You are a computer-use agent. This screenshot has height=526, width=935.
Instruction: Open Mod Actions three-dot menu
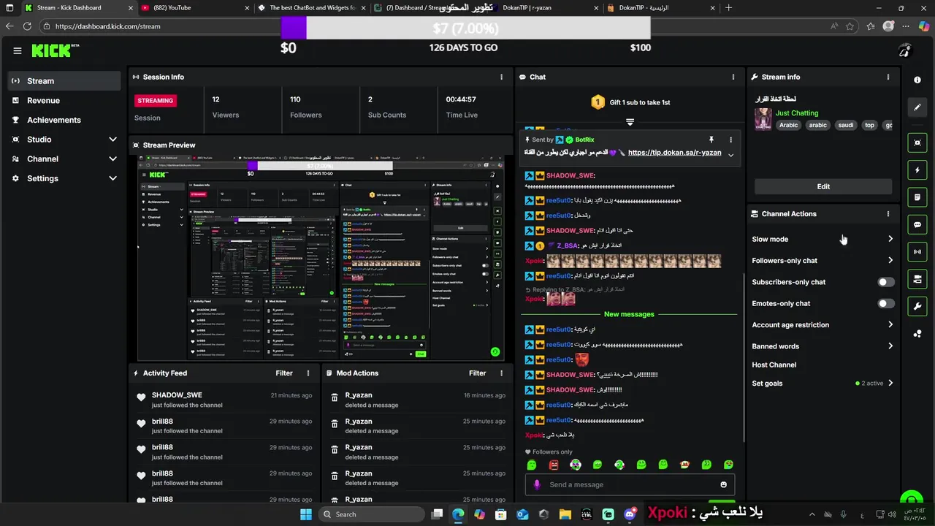501,373
